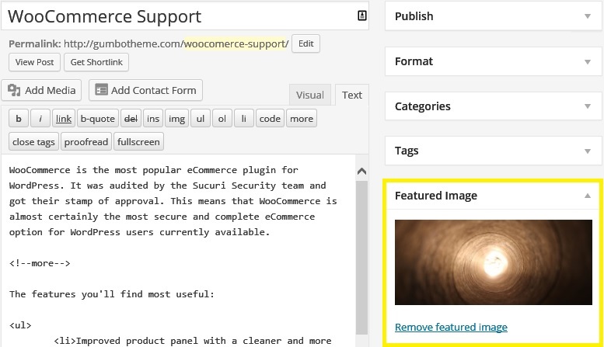This screenshot has width=604, height=347.
Task: Click the Add Contact Form button
Action: click(x=145, y=90)
